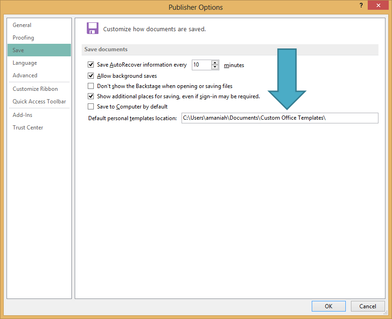Image resolution: width=392 pixels, height=319 pixels.
Task: Toggle Save AutoRecover information checkbox
Action: [91, 65]
